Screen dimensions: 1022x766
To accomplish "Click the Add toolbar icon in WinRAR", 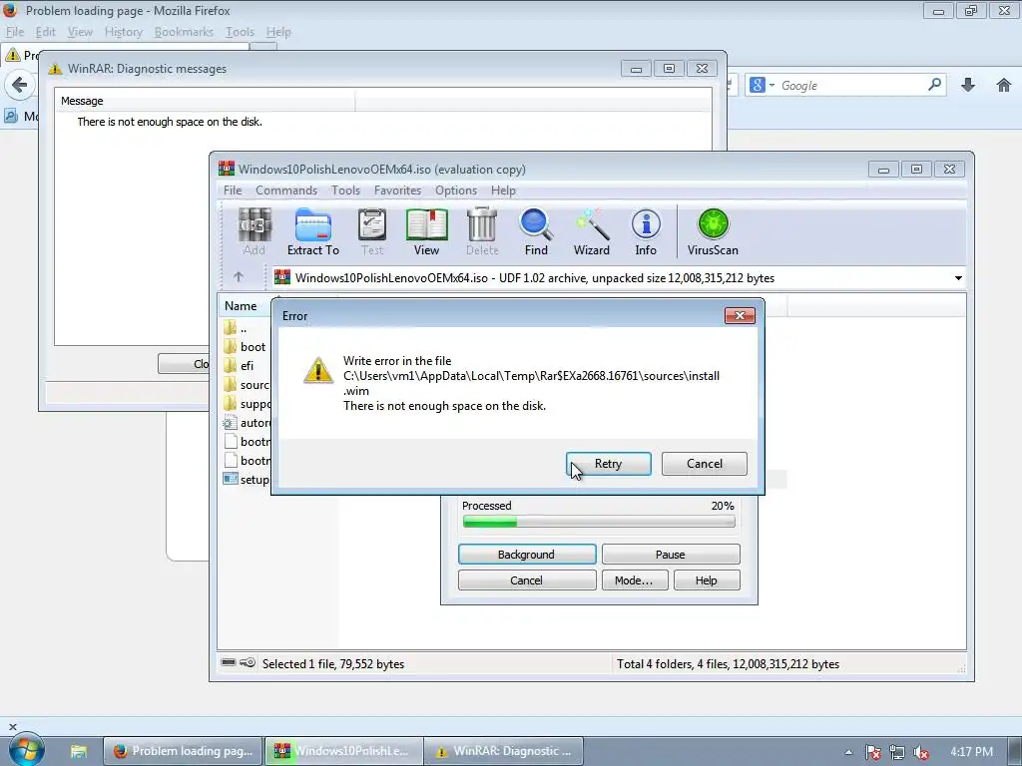I will click(x=255, y=231).
